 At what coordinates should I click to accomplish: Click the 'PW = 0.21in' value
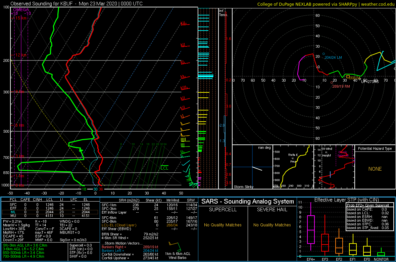click(13, 222)
